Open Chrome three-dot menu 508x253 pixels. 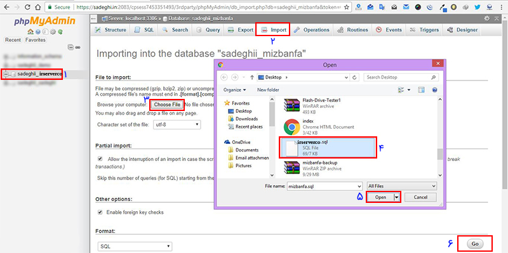[x=502, y=7]
